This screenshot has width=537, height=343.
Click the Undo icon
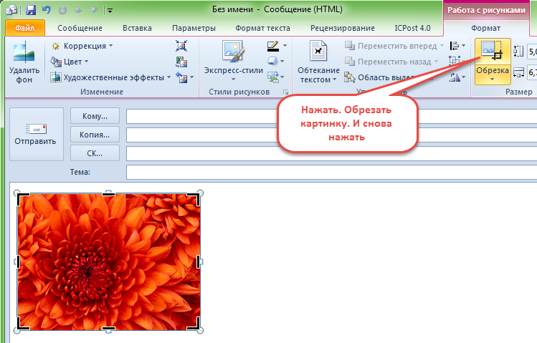(x=47, y=10)
